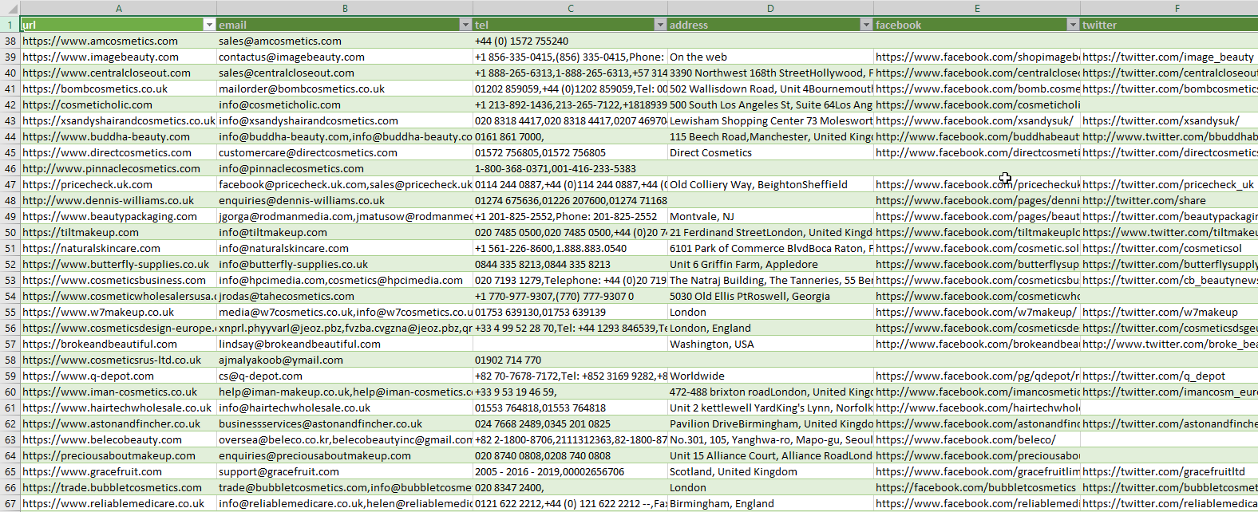
Task: Click cell ajmalyakoob@ymail.com
Action: [x=345, y=360]
